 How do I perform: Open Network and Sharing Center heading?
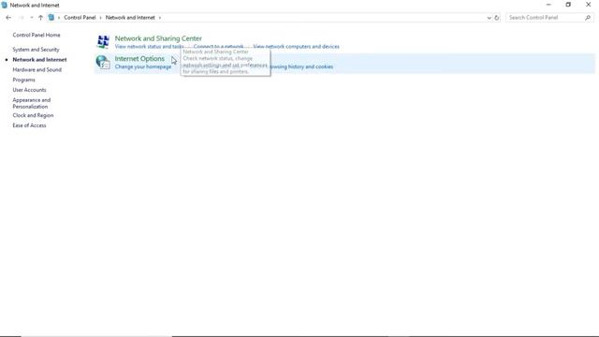(x=158, y=38)
